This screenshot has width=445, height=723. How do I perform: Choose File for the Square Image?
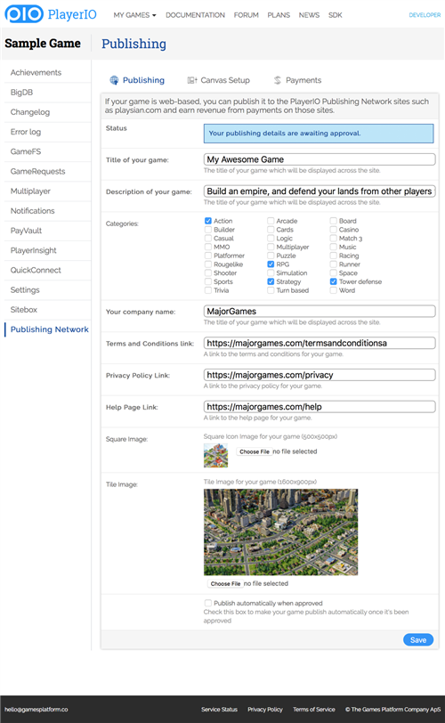[x=255, y=452]
